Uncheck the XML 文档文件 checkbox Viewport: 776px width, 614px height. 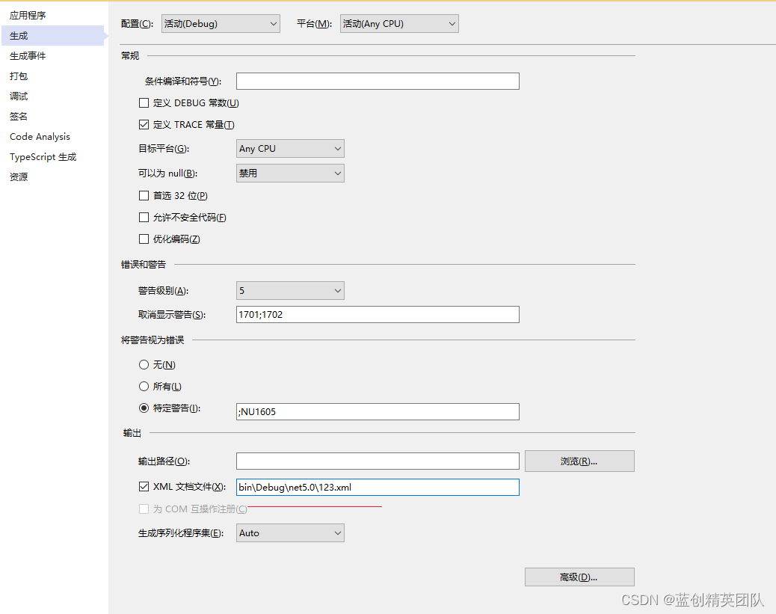tap(144, 487)
